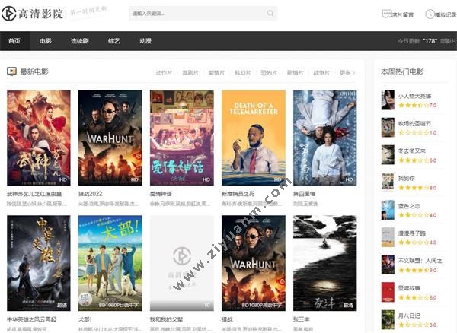Filter by 爱情片 category

point(216,73)
